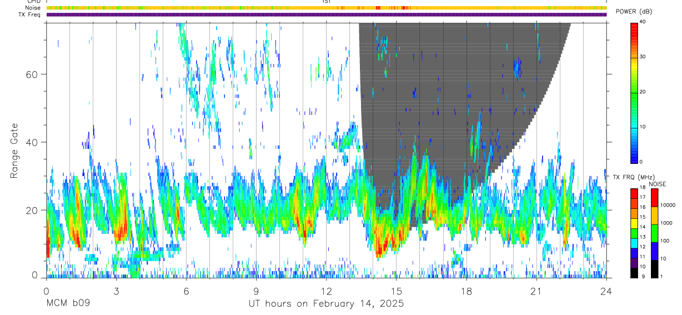Click the blue bottom of the POWER colorbar
682x315 pixels.
(x=634, y=154)
